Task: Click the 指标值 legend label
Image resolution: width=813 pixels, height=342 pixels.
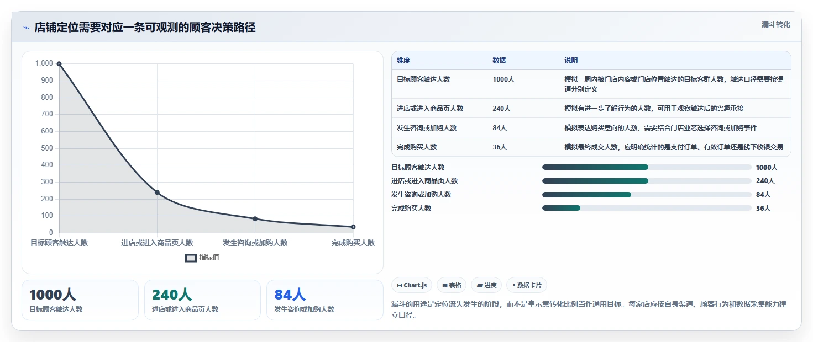Action: [x=209, y=258]
